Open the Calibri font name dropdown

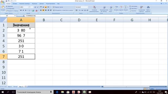(x=28, y=7)
